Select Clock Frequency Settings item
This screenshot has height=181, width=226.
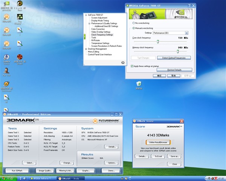point(102,35)
